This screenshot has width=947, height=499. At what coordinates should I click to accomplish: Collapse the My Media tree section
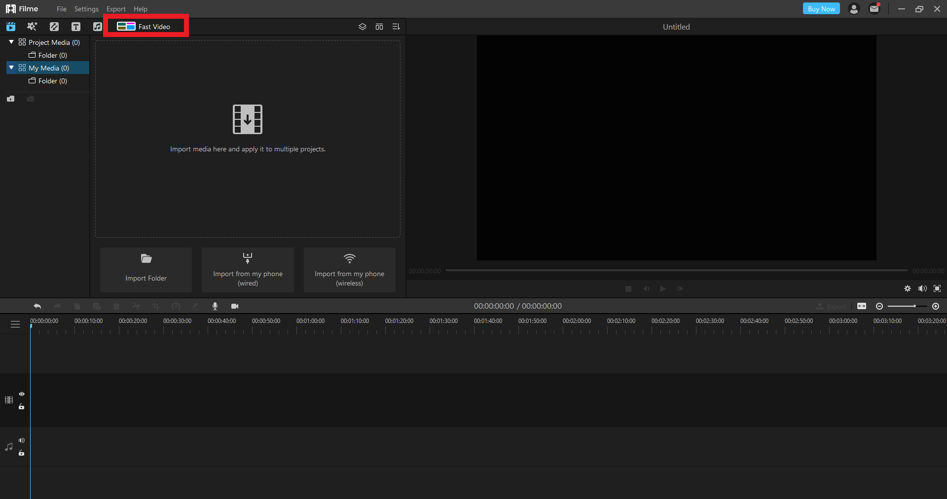(x=11, y=68)
